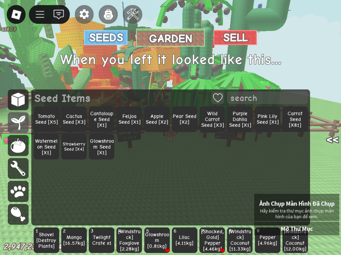Image resolution: width=341 pixels, height=255 pixels.
Task: Open the Roblox chat window
Action: pos(59,15)
